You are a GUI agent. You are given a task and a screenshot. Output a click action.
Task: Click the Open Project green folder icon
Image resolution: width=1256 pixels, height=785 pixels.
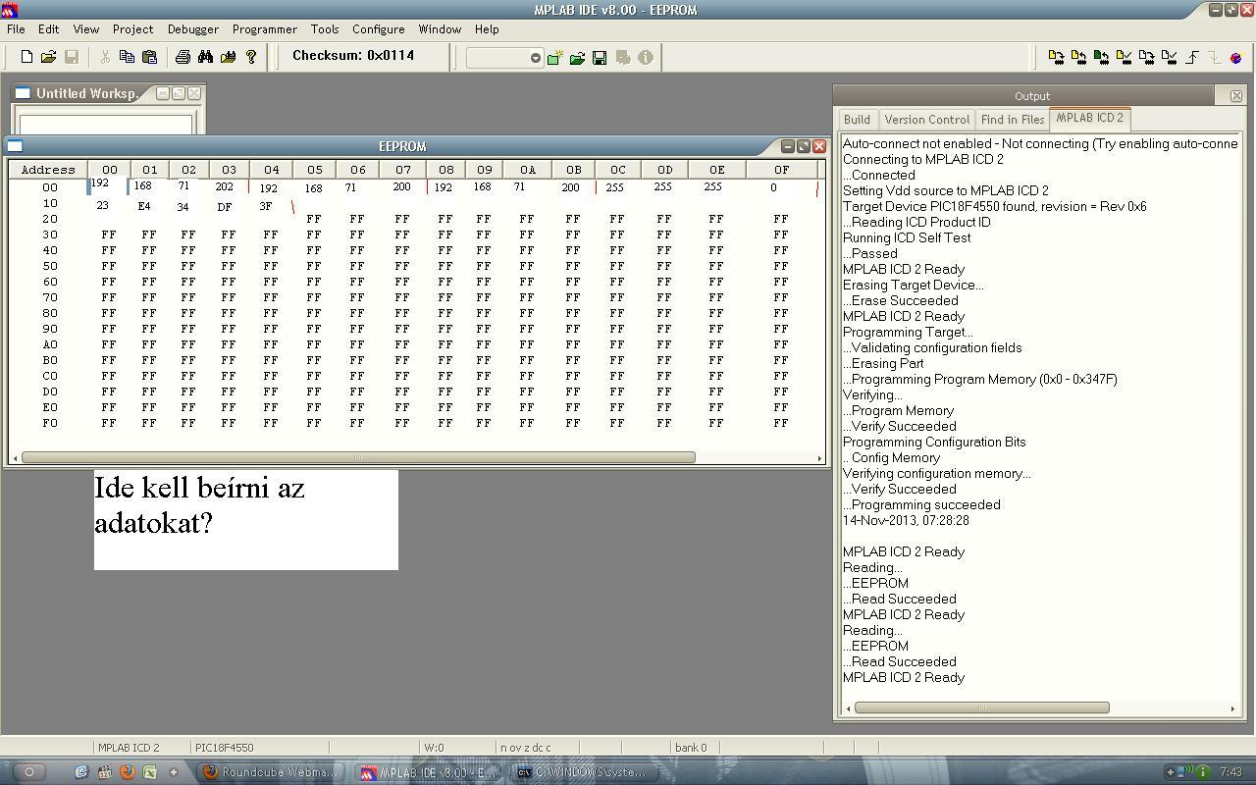point(577,58)
